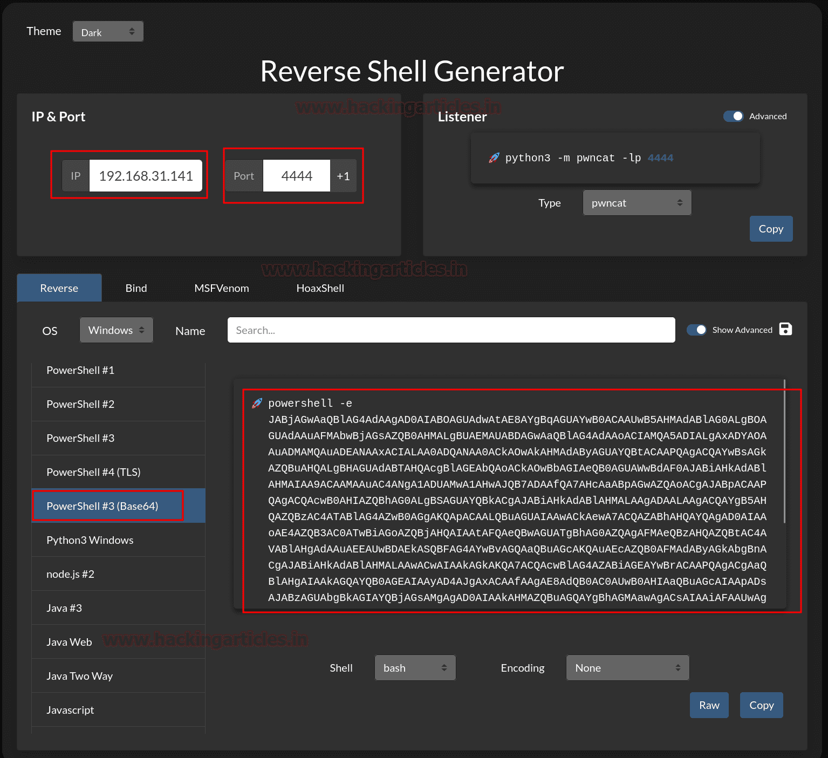Open the Shell dropdown set to bash
Viewport: 828px width, 758px height.
point(415,668)
